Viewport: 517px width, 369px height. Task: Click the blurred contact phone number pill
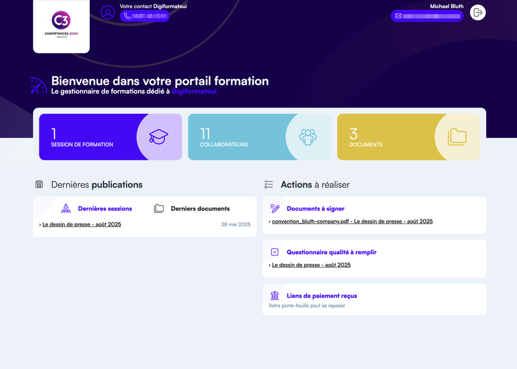(145, 16)
